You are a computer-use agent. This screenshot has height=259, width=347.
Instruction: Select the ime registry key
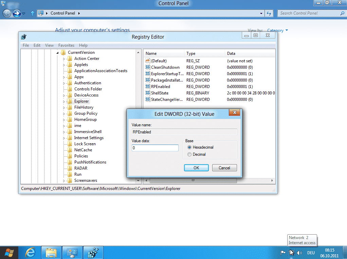click(78, 126)
